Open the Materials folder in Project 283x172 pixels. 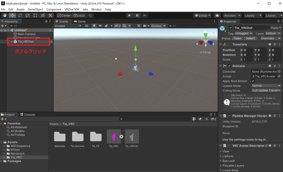click(x=60, y=137)
